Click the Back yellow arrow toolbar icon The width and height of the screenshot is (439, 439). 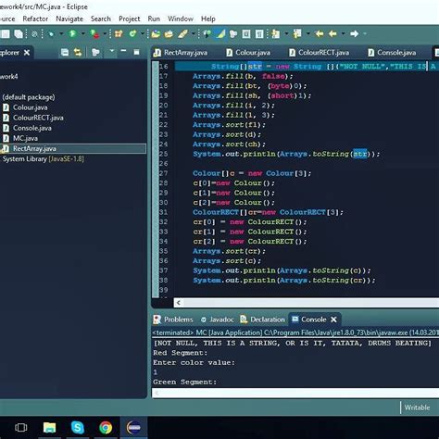point(332,33)
